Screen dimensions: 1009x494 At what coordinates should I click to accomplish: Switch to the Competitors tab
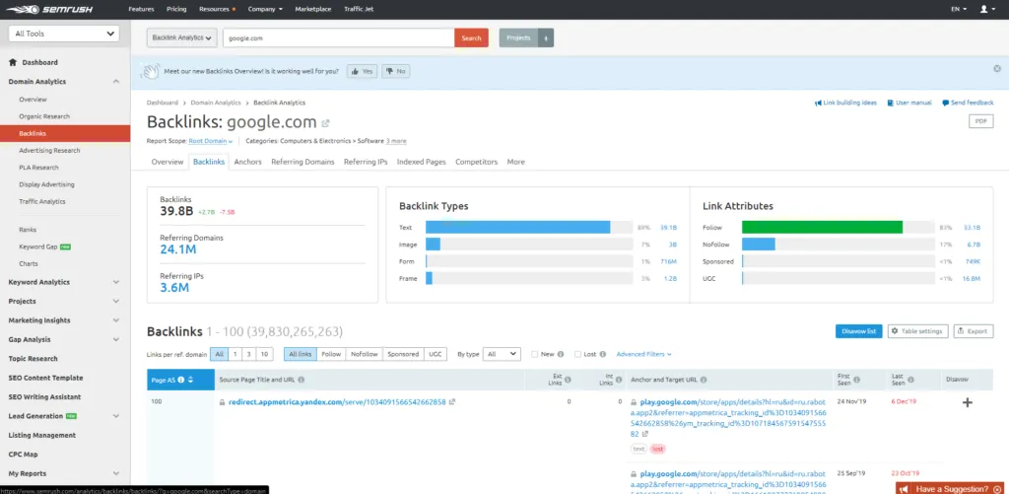coord(476,163)
